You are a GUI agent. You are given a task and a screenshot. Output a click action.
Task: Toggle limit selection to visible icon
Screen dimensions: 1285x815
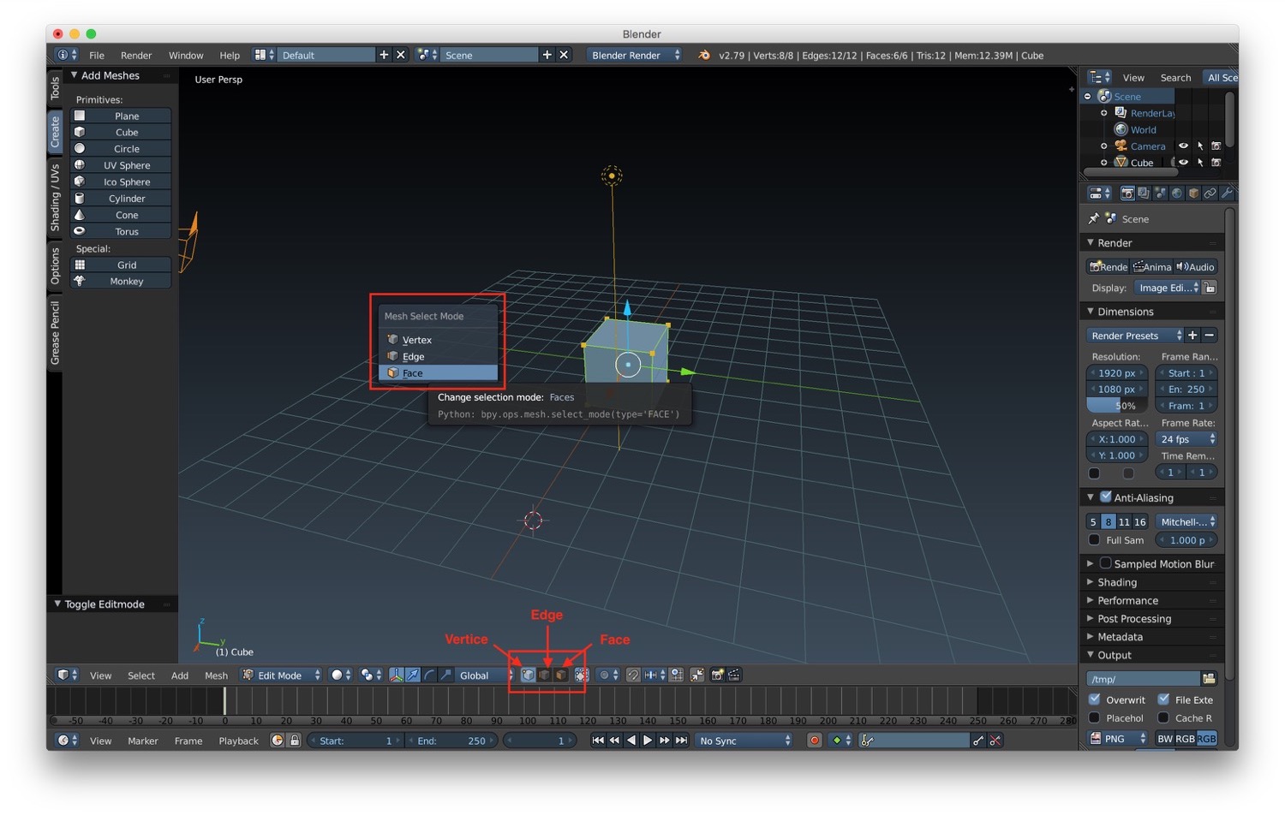tap(582, 675)
